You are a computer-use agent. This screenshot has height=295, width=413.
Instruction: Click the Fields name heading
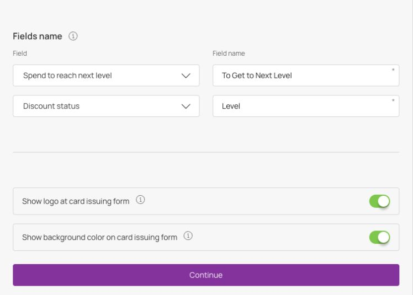pyautogui.click(x=38, y=36)
